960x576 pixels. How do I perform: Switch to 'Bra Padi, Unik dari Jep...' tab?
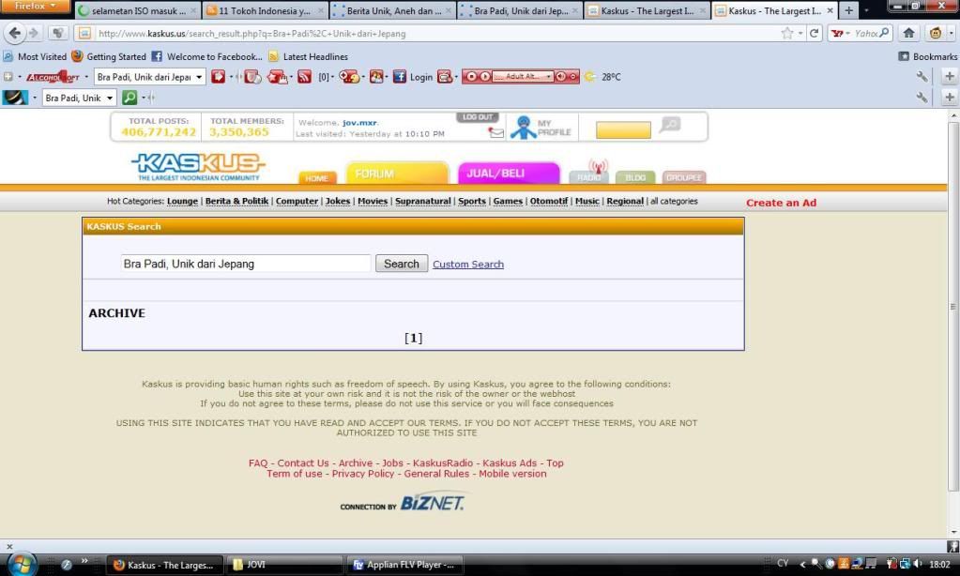pos(519,10)
